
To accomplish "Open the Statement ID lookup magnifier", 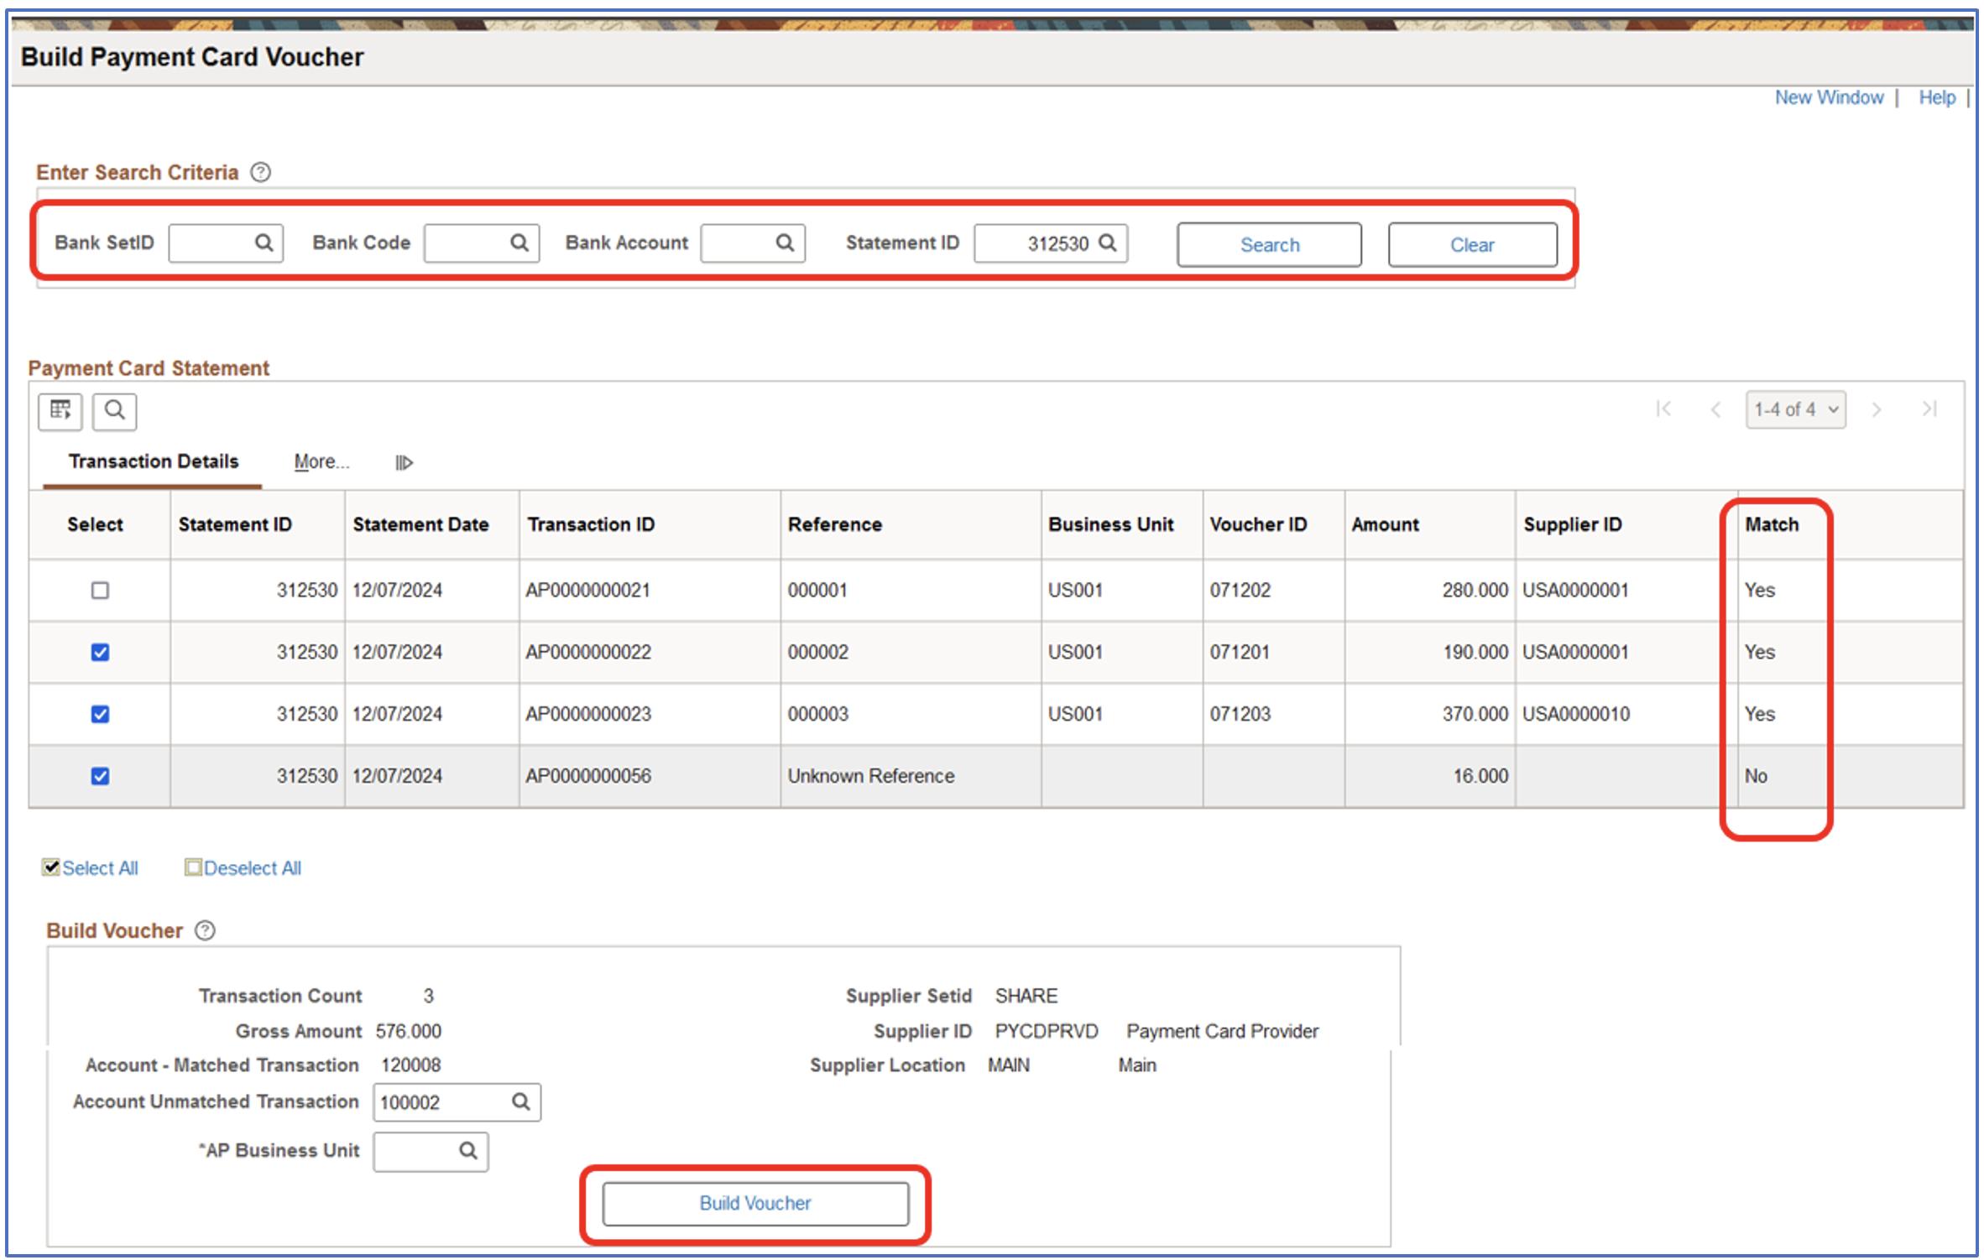I will pyautogui.click(x=1108, y=243).
